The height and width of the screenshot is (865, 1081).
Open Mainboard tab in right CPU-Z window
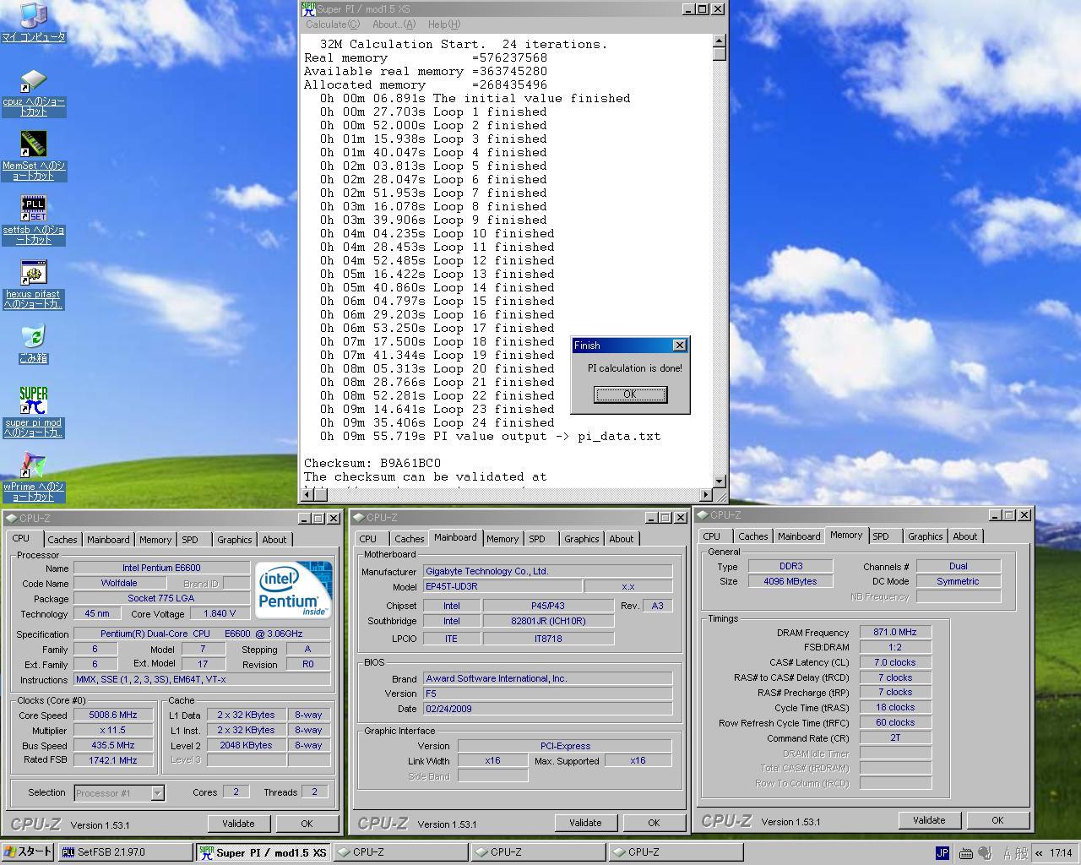(799, 536)
